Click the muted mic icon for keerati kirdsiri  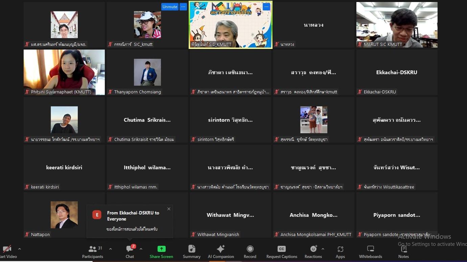point(27,187)
